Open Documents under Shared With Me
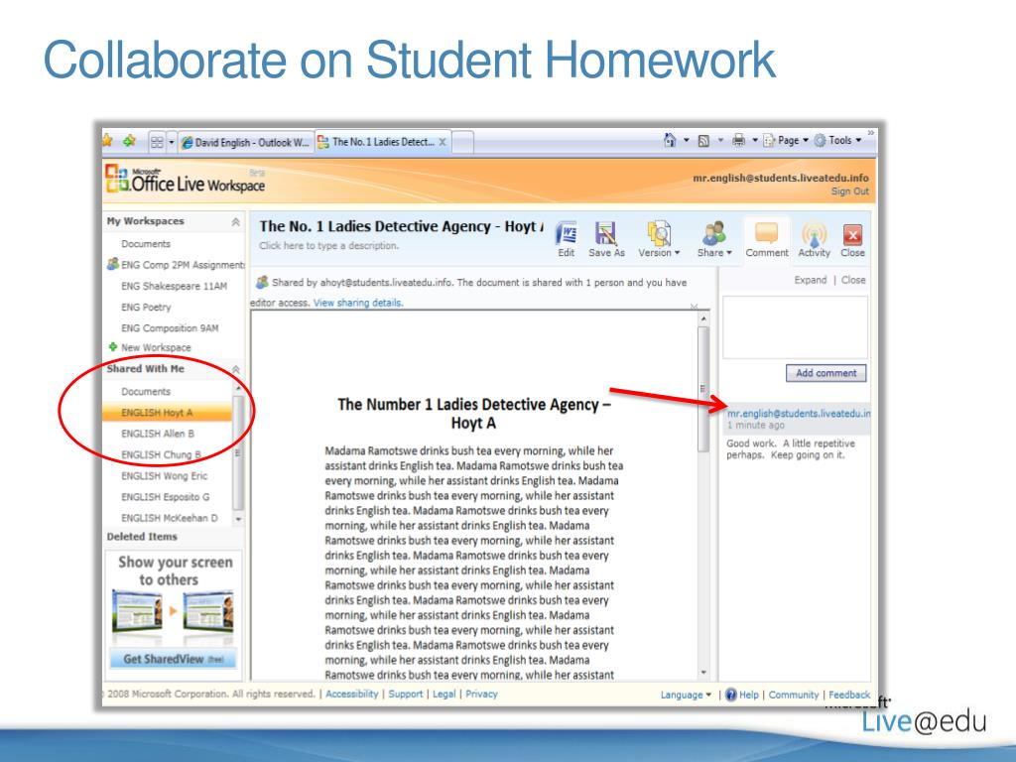Screen dimensions: 1016x762 (146, 391)
